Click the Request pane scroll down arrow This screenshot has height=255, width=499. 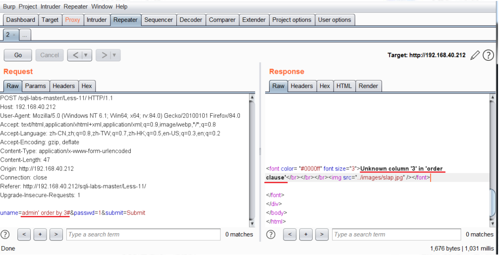[252, 223]
